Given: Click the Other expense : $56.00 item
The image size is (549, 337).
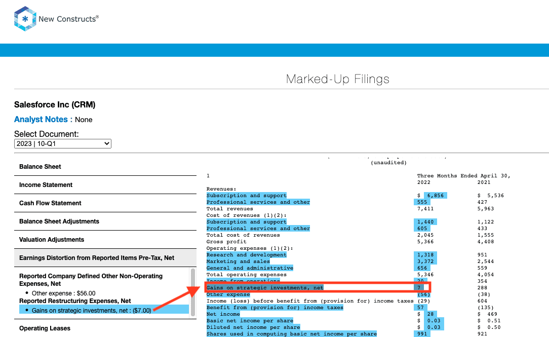Looking at the screenshot, I should [x=63, y=293].
